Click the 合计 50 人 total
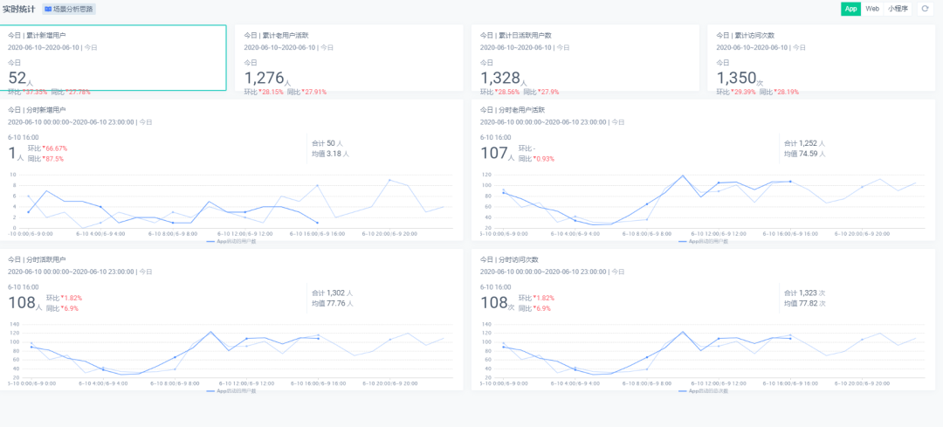The height and width of the screenshot is (427, 943). coord(327,143)
